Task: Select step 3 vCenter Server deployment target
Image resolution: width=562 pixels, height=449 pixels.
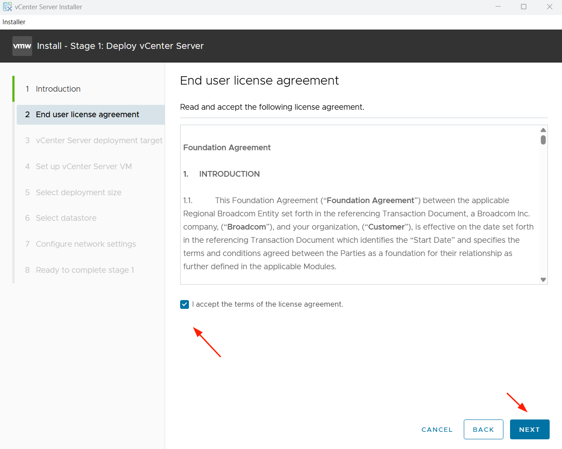Action: pyautogui.click(x=94, y=141)
